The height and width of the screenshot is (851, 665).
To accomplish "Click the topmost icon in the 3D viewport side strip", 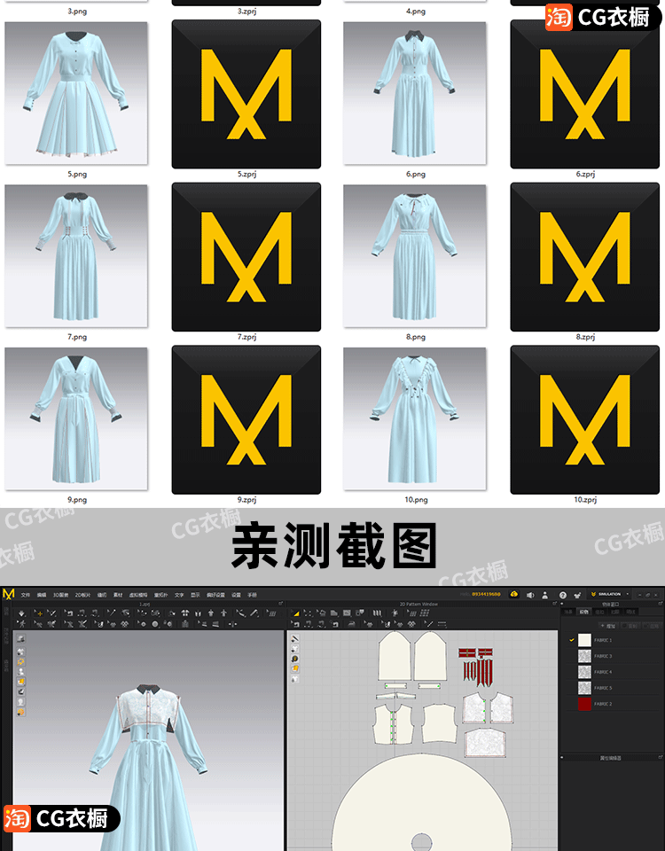I will pyautogui.click(x=21, y=638).
